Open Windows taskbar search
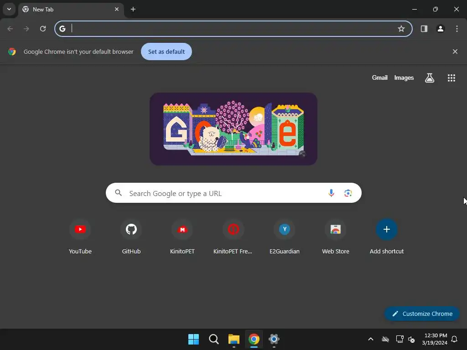The image size is (467, 350). pos(214,339)
